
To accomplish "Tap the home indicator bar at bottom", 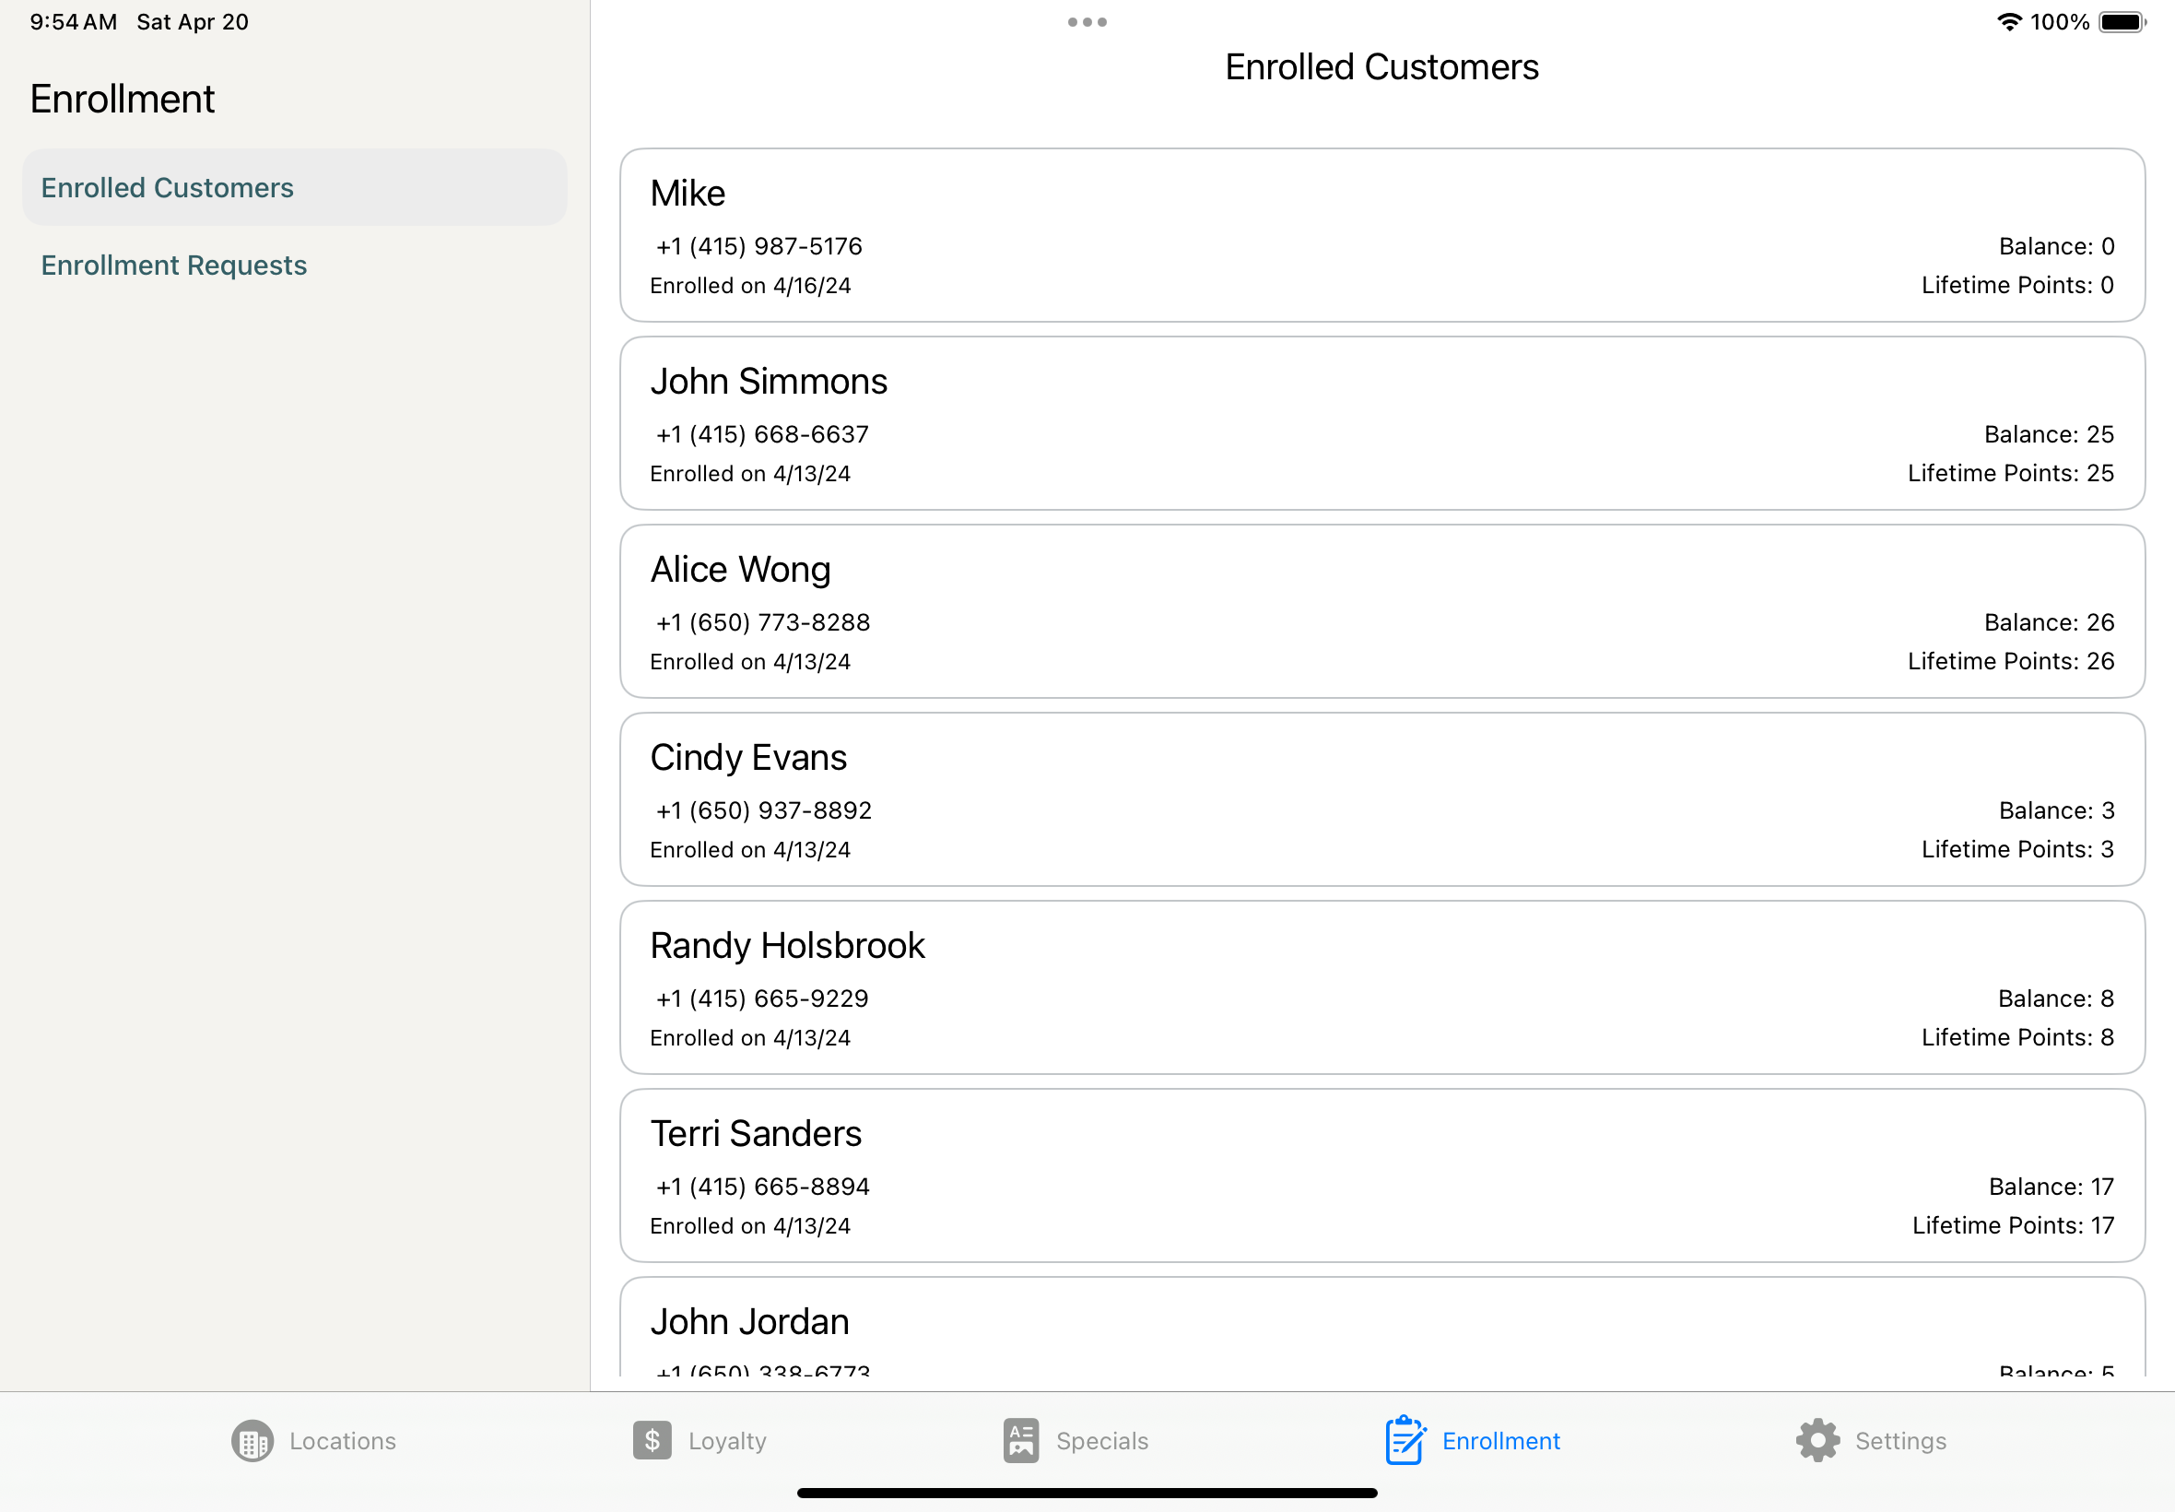I will point(1087,1493).
